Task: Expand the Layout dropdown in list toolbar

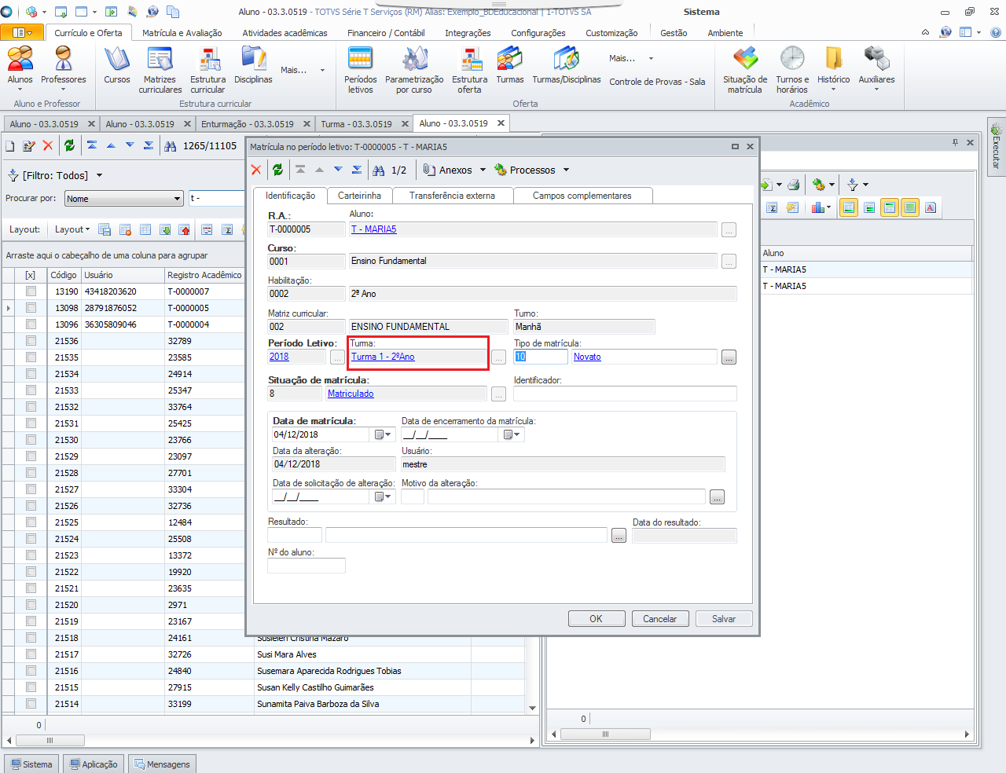Action: (x=72, y=229)
